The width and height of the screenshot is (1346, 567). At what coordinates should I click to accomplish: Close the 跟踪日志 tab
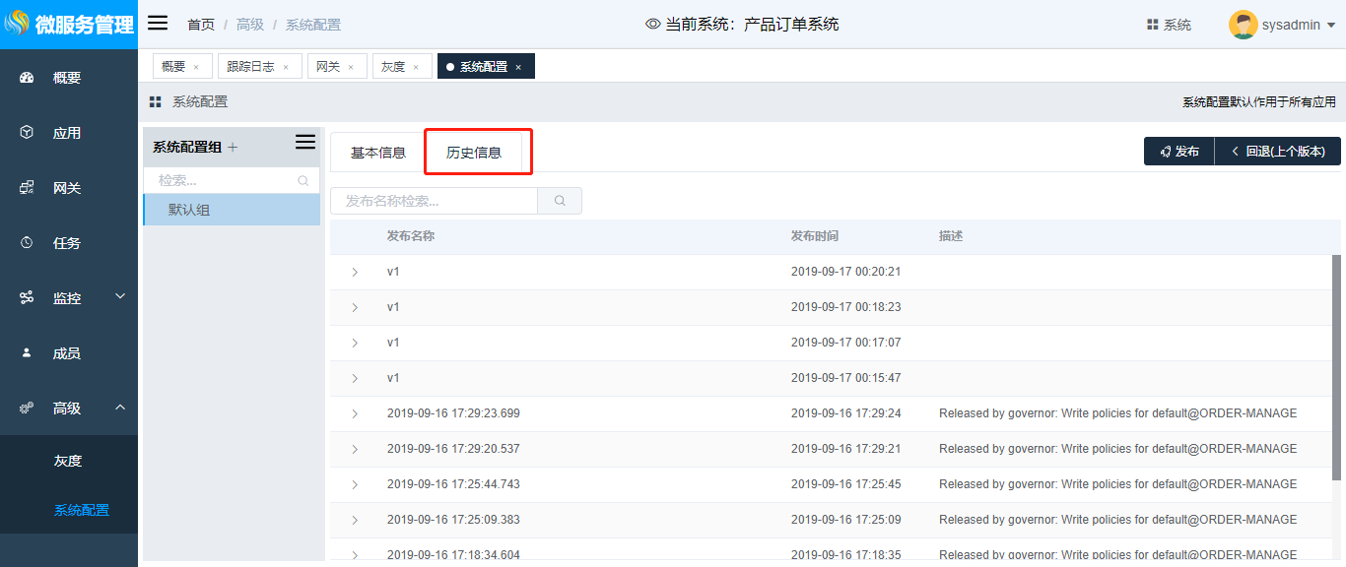(286, 67)
